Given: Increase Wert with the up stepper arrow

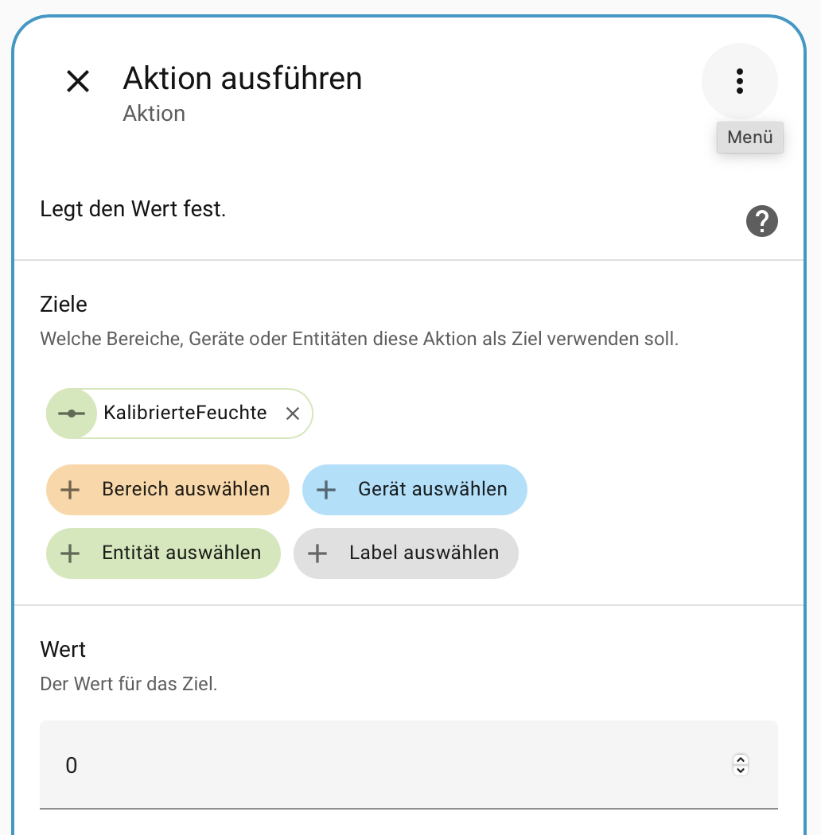Looking at the screenshot, I should (x=741, y=759).
